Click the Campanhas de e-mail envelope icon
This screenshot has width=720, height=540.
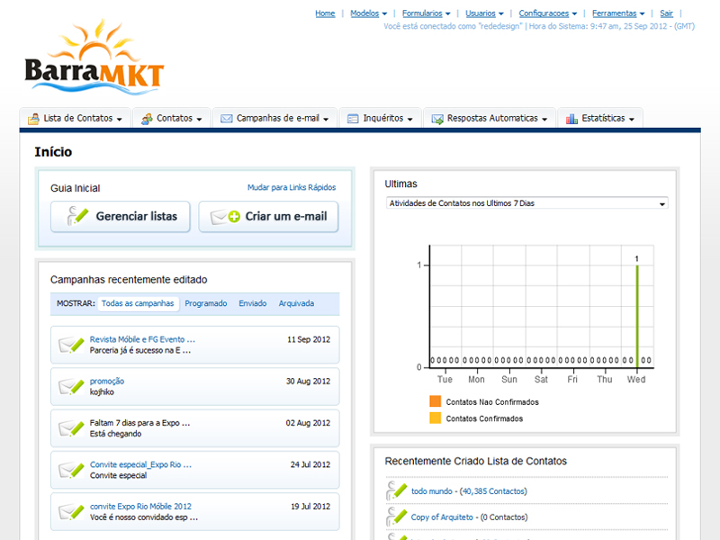[x=227, y=119]
